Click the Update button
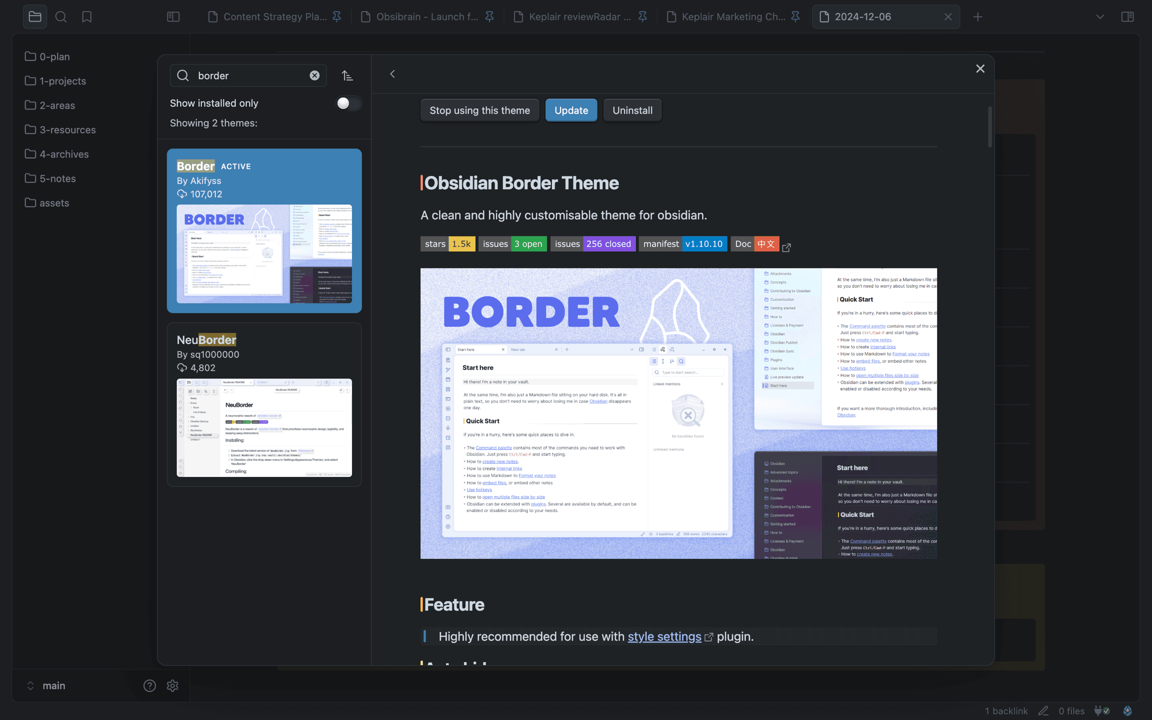This screenshot has width=1152, height=720. click(571, 110)
